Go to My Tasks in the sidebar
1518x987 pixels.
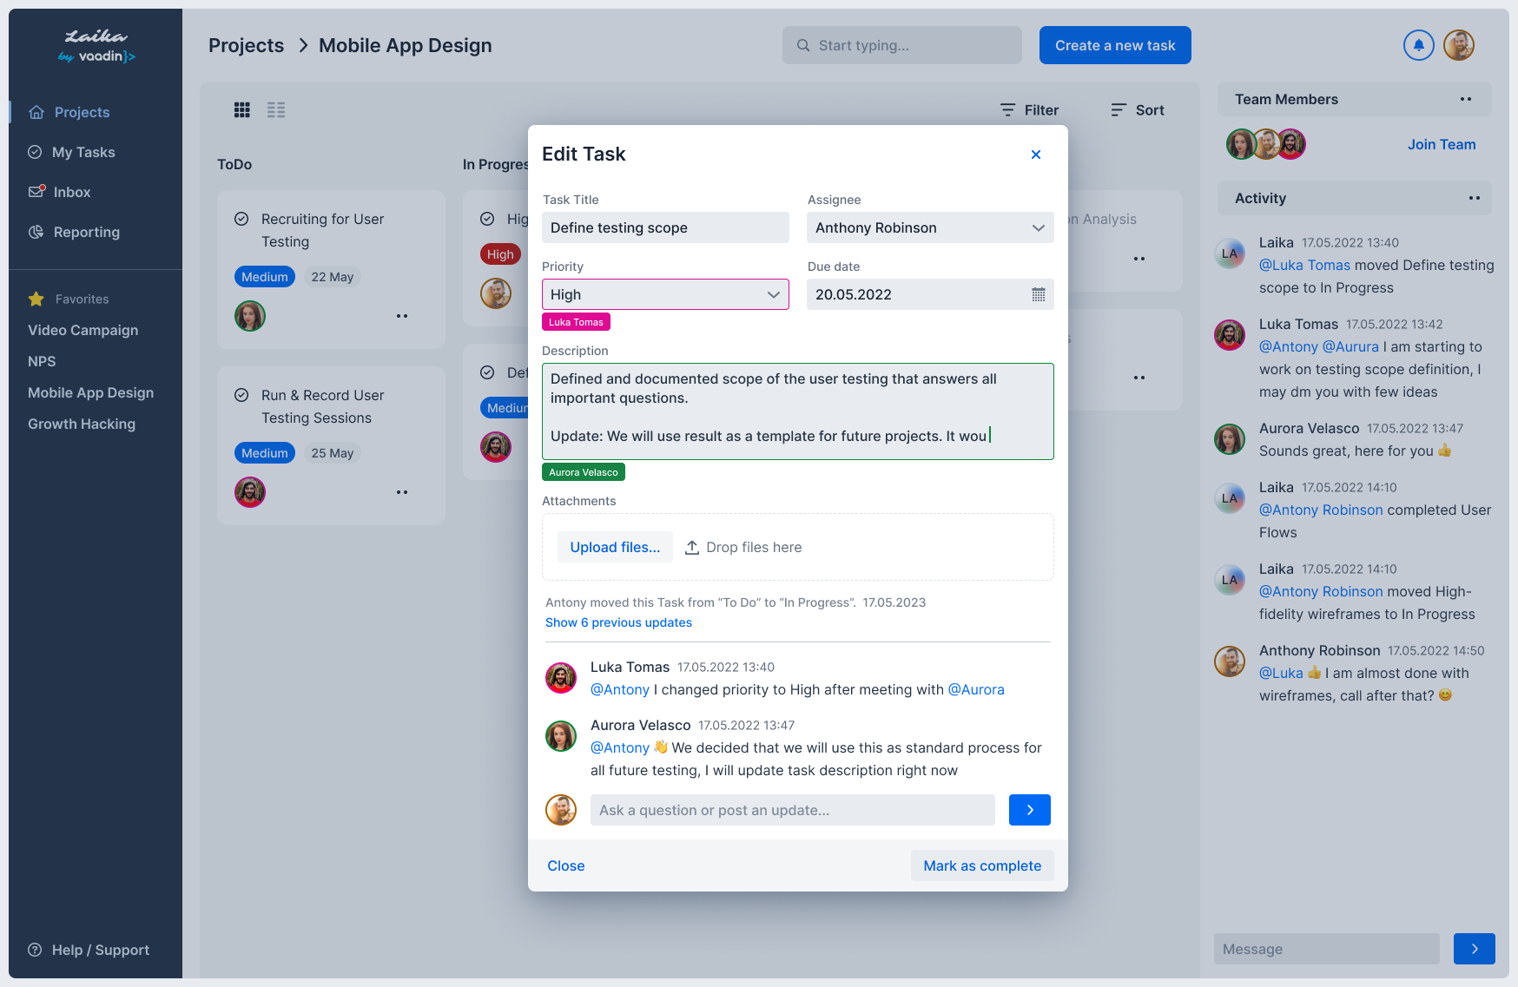[x=83, y=151]
